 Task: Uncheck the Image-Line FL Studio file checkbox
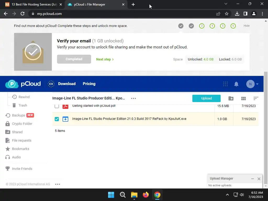point(57,119)
